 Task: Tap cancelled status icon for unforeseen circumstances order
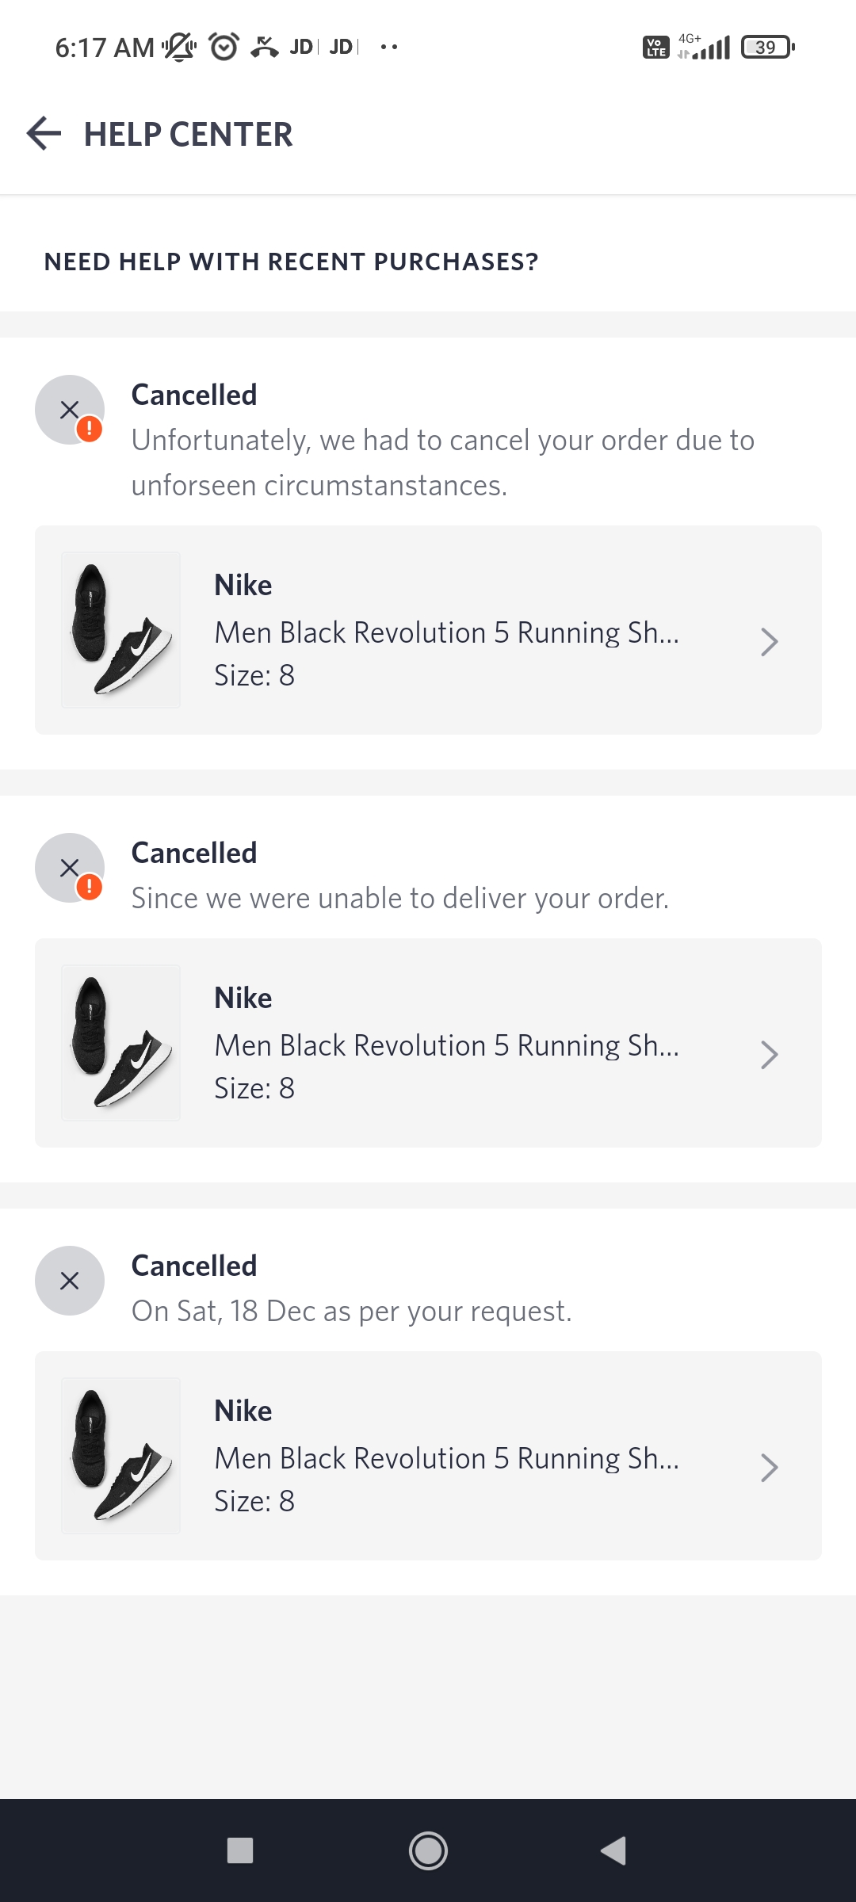(70, 410)
